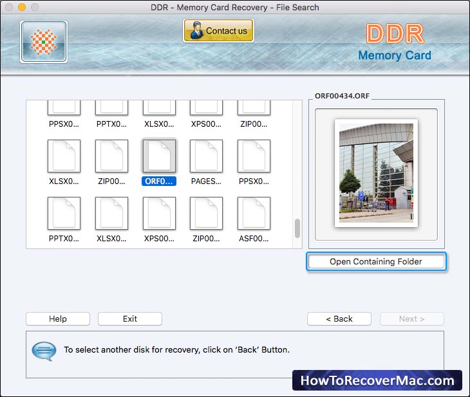470x397 pixels.
Task: Click the PAGES... file name label
Action: pyautogui.click(x=206, y=181)
